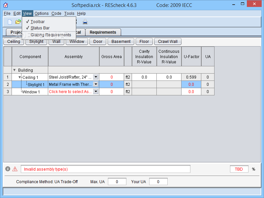Toggle the Status Bar checkmark menu item

click(49, 28)
